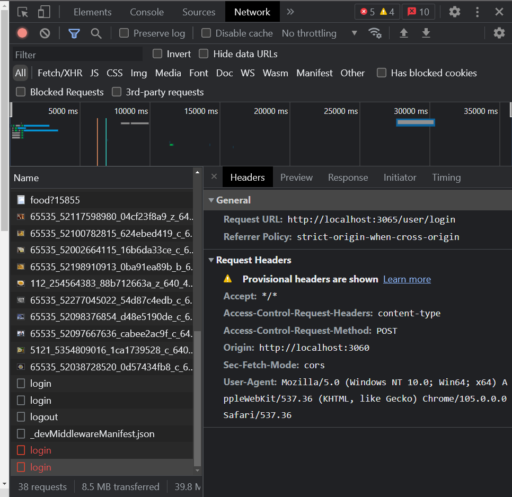Screen dimensions: 512x497
Task: Export requests as HAR file
Action: pos(426,33)
